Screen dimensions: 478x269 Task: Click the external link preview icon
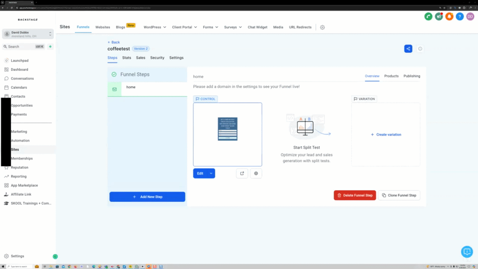[x=242, y=173]
